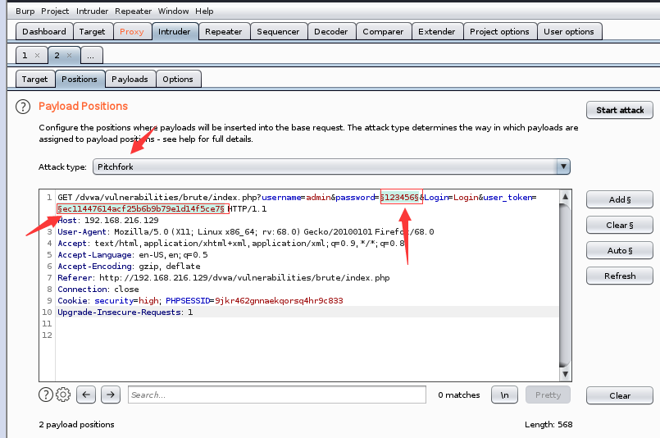Click the request editor vertical scrollbar thumb
This screenshot has height=438, width=660.
pos(565,285)
